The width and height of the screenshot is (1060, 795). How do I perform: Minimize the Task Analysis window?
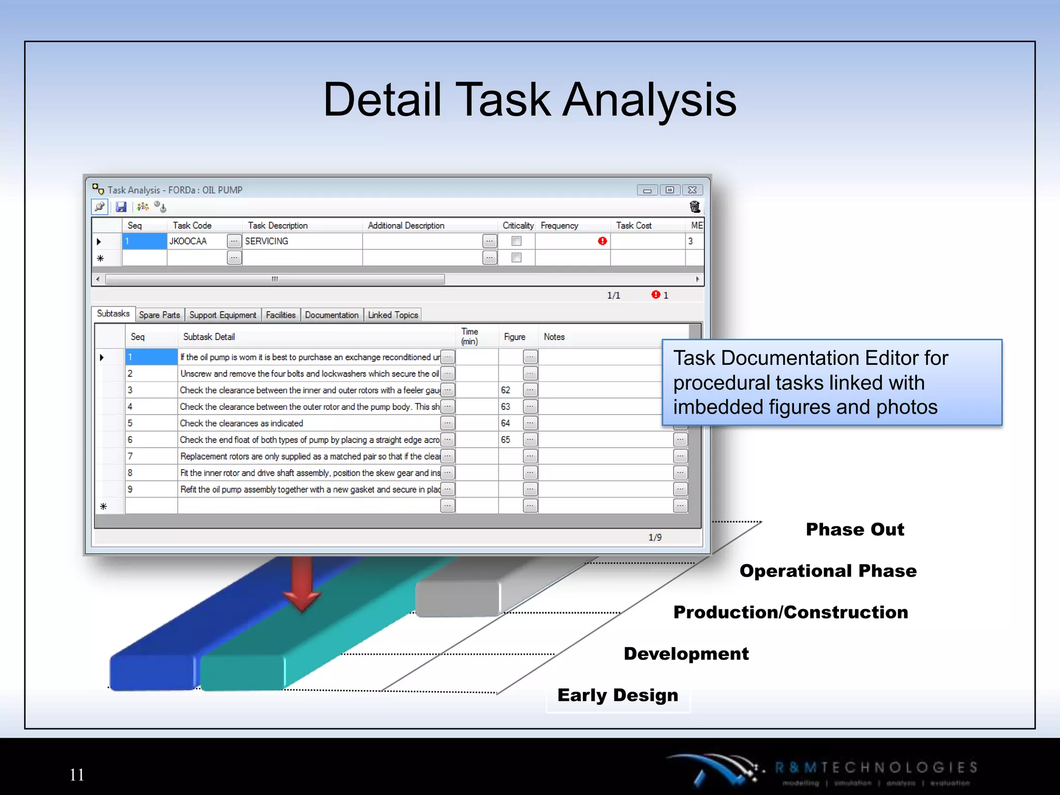coord(647,190)
